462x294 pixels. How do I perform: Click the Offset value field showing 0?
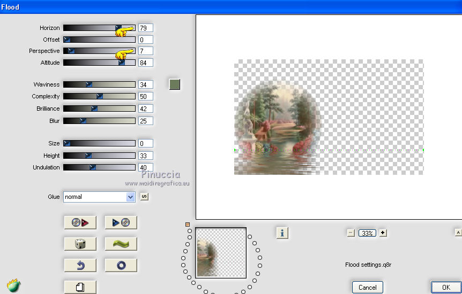tap(146, 40)
